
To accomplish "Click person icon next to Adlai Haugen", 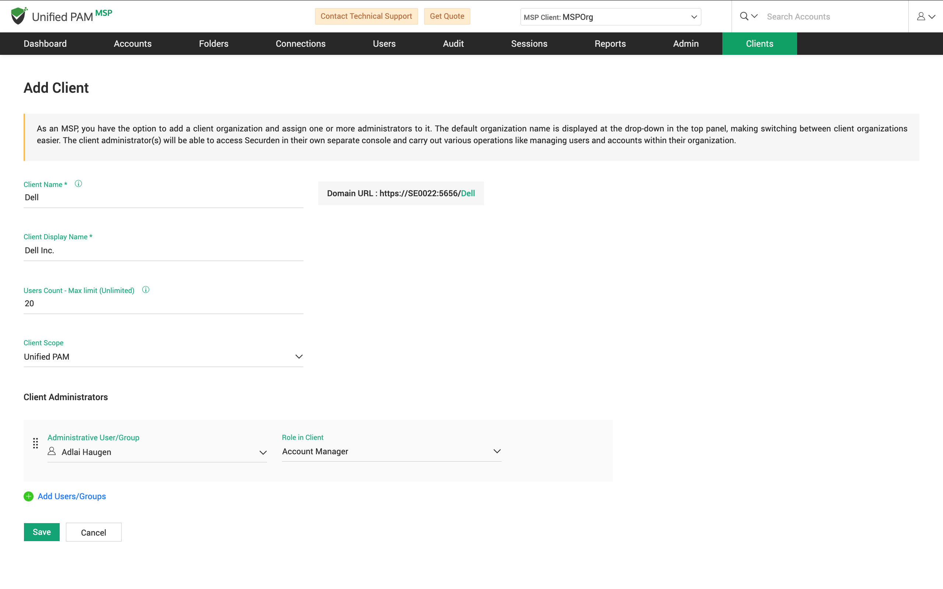I will [52, 451].
